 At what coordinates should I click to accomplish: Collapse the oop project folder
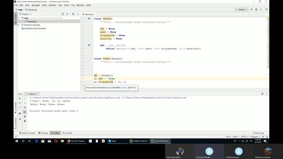[x=19, y=18]
